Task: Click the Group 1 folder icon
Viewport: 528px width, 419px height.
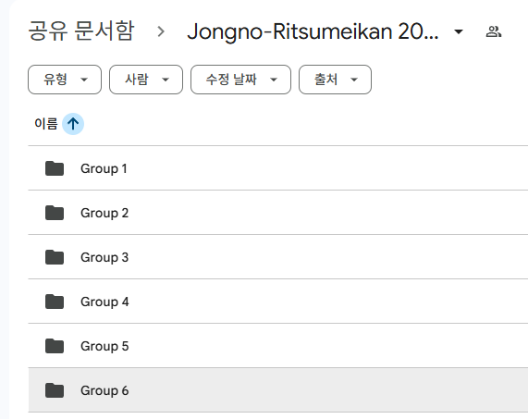Action: pyautogui.click(x=55, y=168)
